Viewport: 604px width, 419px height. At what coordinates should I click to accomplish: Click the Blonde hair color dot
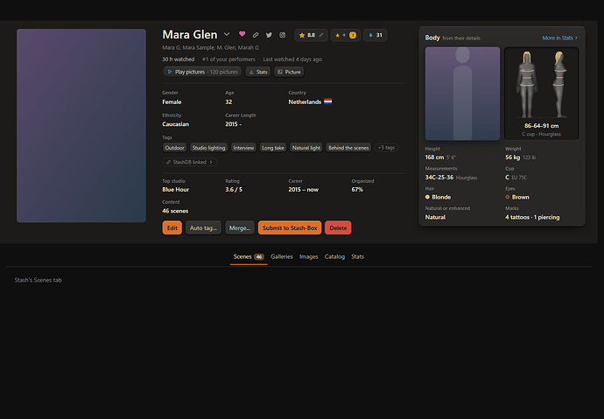click(x=427, y=197)
